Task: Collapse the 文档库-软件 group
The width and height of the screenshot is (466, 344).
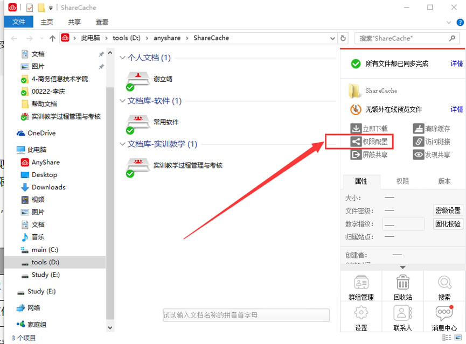Action: pos(123,101)
